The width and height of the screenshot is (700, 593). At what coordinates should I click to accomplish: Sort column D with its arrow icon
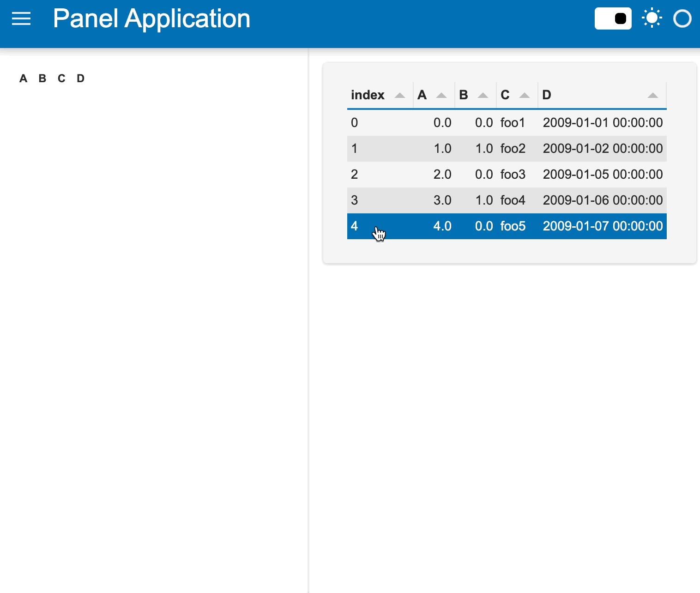point(653,95)
